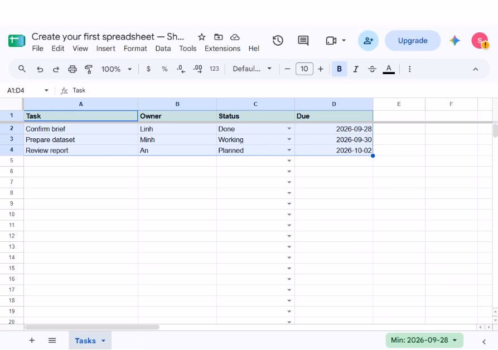Edit the font size field
The height and width of the screenshot is (350, 498).
click(304, 69)
